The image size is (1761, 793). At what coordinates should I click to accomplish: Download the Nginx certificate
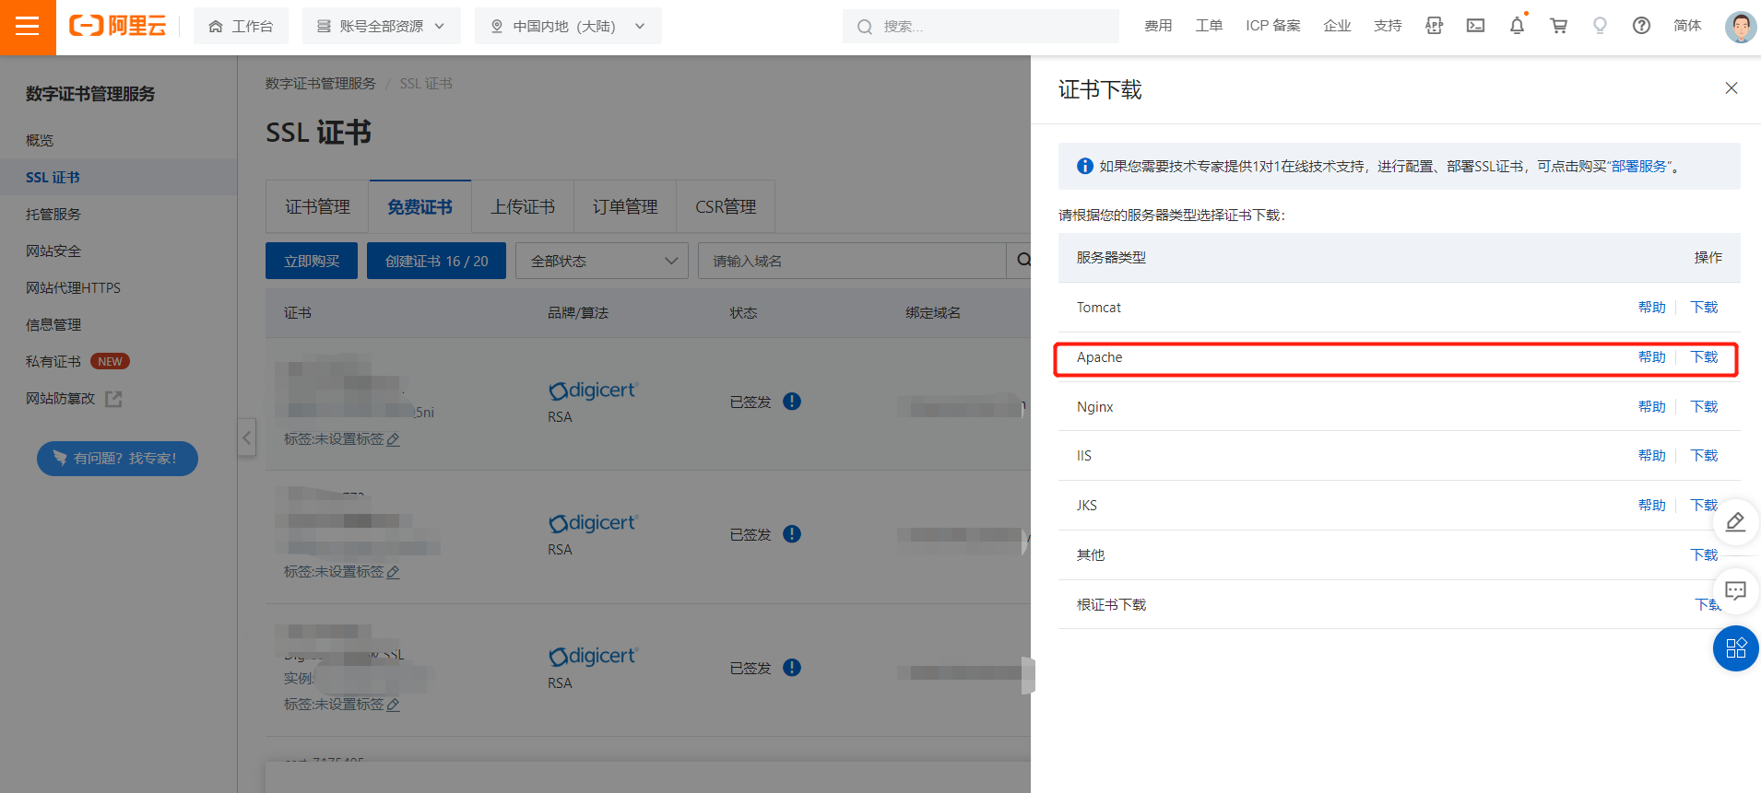click(1704, 406)
